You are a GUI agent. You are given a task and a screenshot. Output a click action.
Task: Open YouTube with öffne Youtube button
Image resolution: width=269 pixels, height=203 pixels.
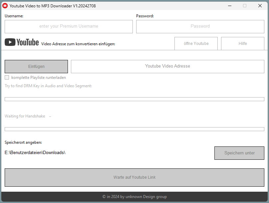196,44
